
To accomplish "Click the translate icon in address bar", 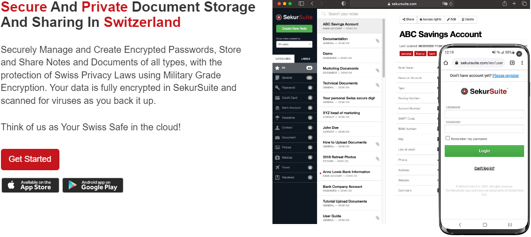I will coord(444,4).
